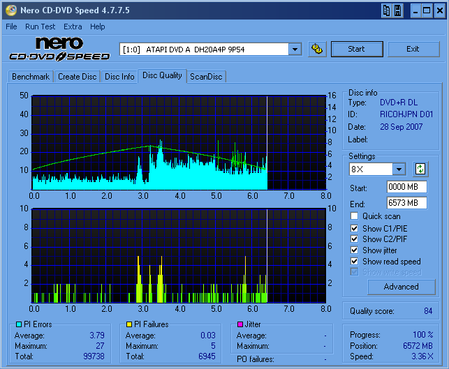Open Advanced settings

pyautogui.click(x=402, y=287)
